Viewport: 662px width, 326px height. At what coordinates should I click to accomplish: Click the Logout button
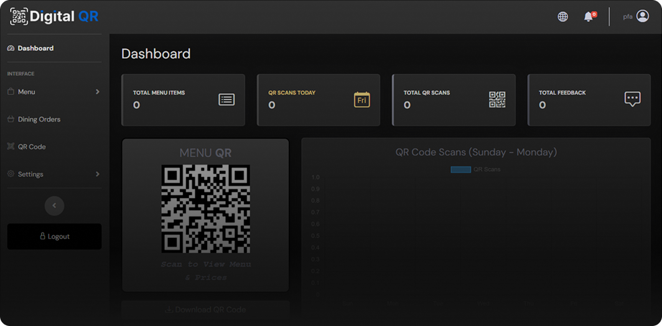[54, 237]
